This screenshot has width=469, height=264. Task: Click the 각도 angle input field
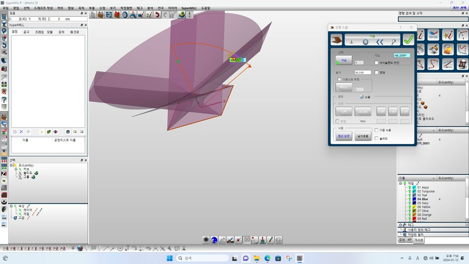pyautogui.click(x=402, y=55)
